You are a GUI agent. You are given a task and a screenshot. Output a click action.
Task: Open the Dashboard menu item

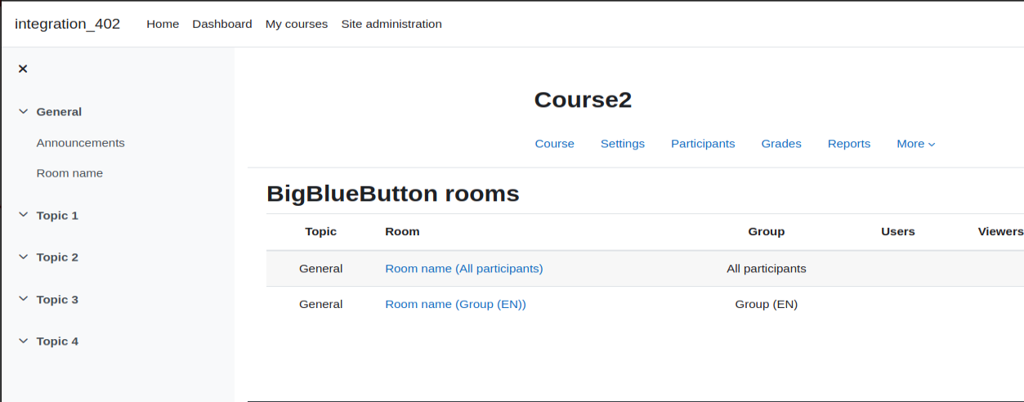pos(222,25)
